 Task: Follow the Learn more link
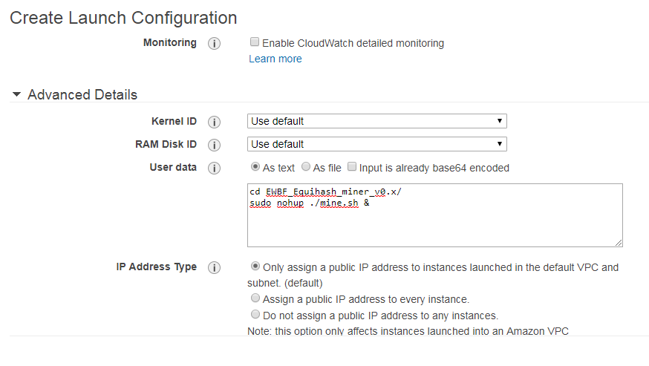[275, 59]
